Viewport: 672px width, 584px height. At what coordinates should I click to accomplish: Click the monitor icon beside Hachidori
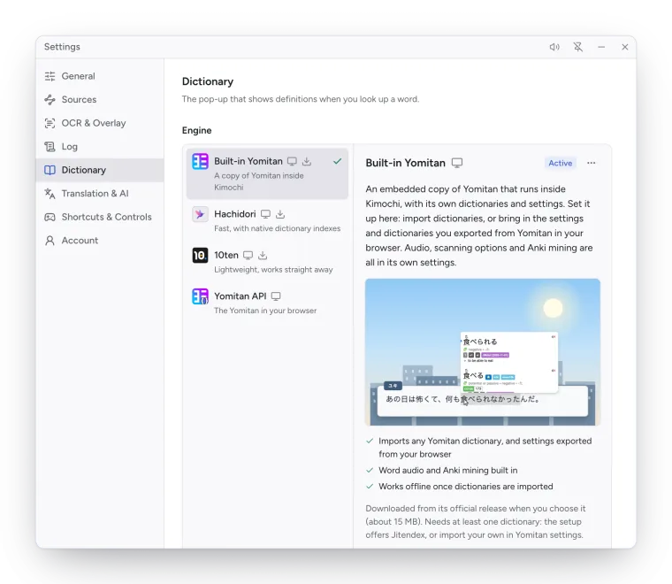[x=266, y=214]
